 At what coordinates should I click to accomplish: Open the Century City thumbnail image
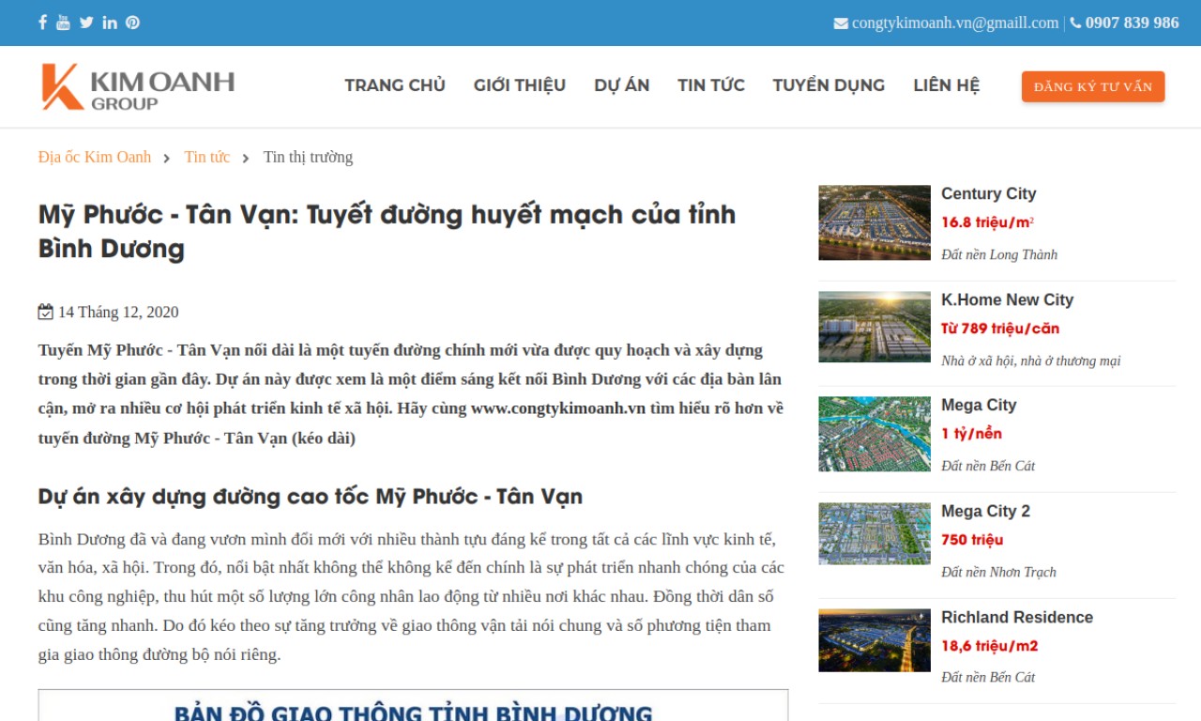874,222
